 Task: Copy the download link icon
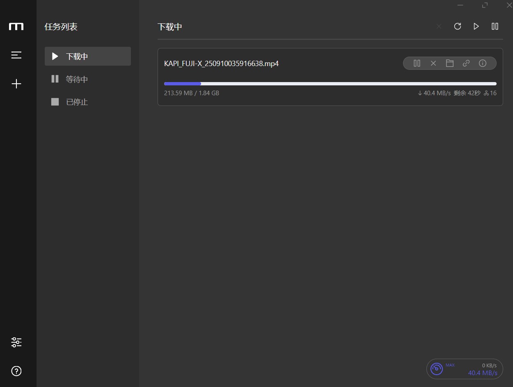(x=466, y=63)
